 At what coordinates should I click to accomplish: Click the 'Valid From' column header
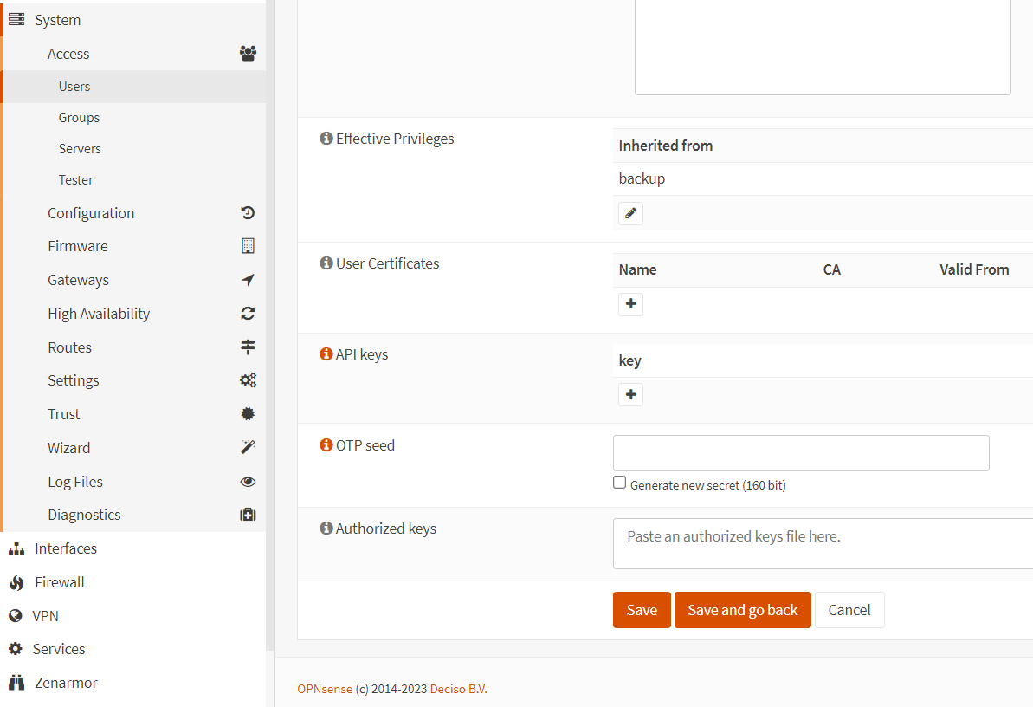(x=974, y=269)
